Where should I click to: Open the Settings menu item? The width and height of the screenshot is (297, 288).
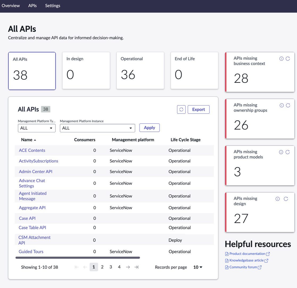click(53, 6)
